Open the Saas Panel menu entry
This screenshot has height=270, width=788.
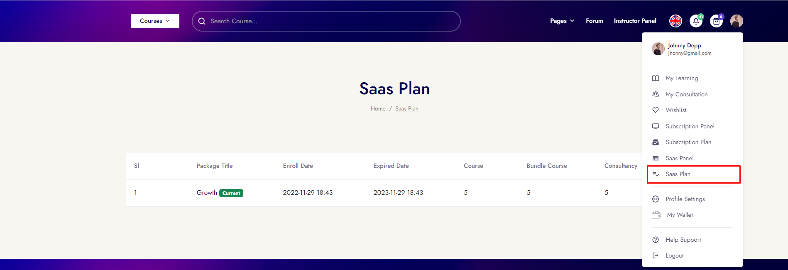coord(679,158)
